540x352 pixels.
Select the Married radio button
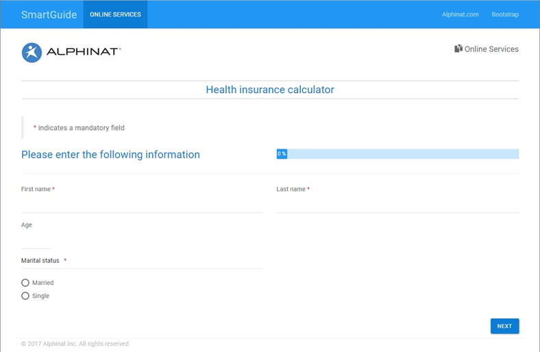(x=25, y=283)
